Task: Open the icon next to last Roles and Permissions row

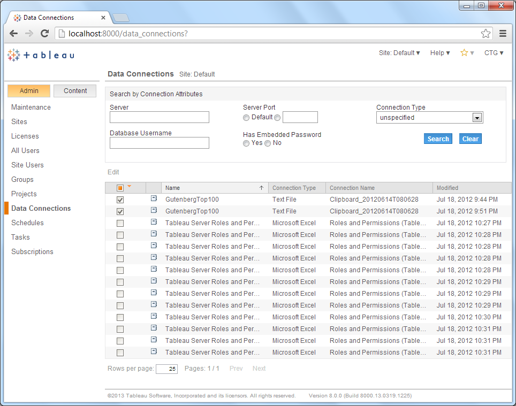Action: [154, 352]
